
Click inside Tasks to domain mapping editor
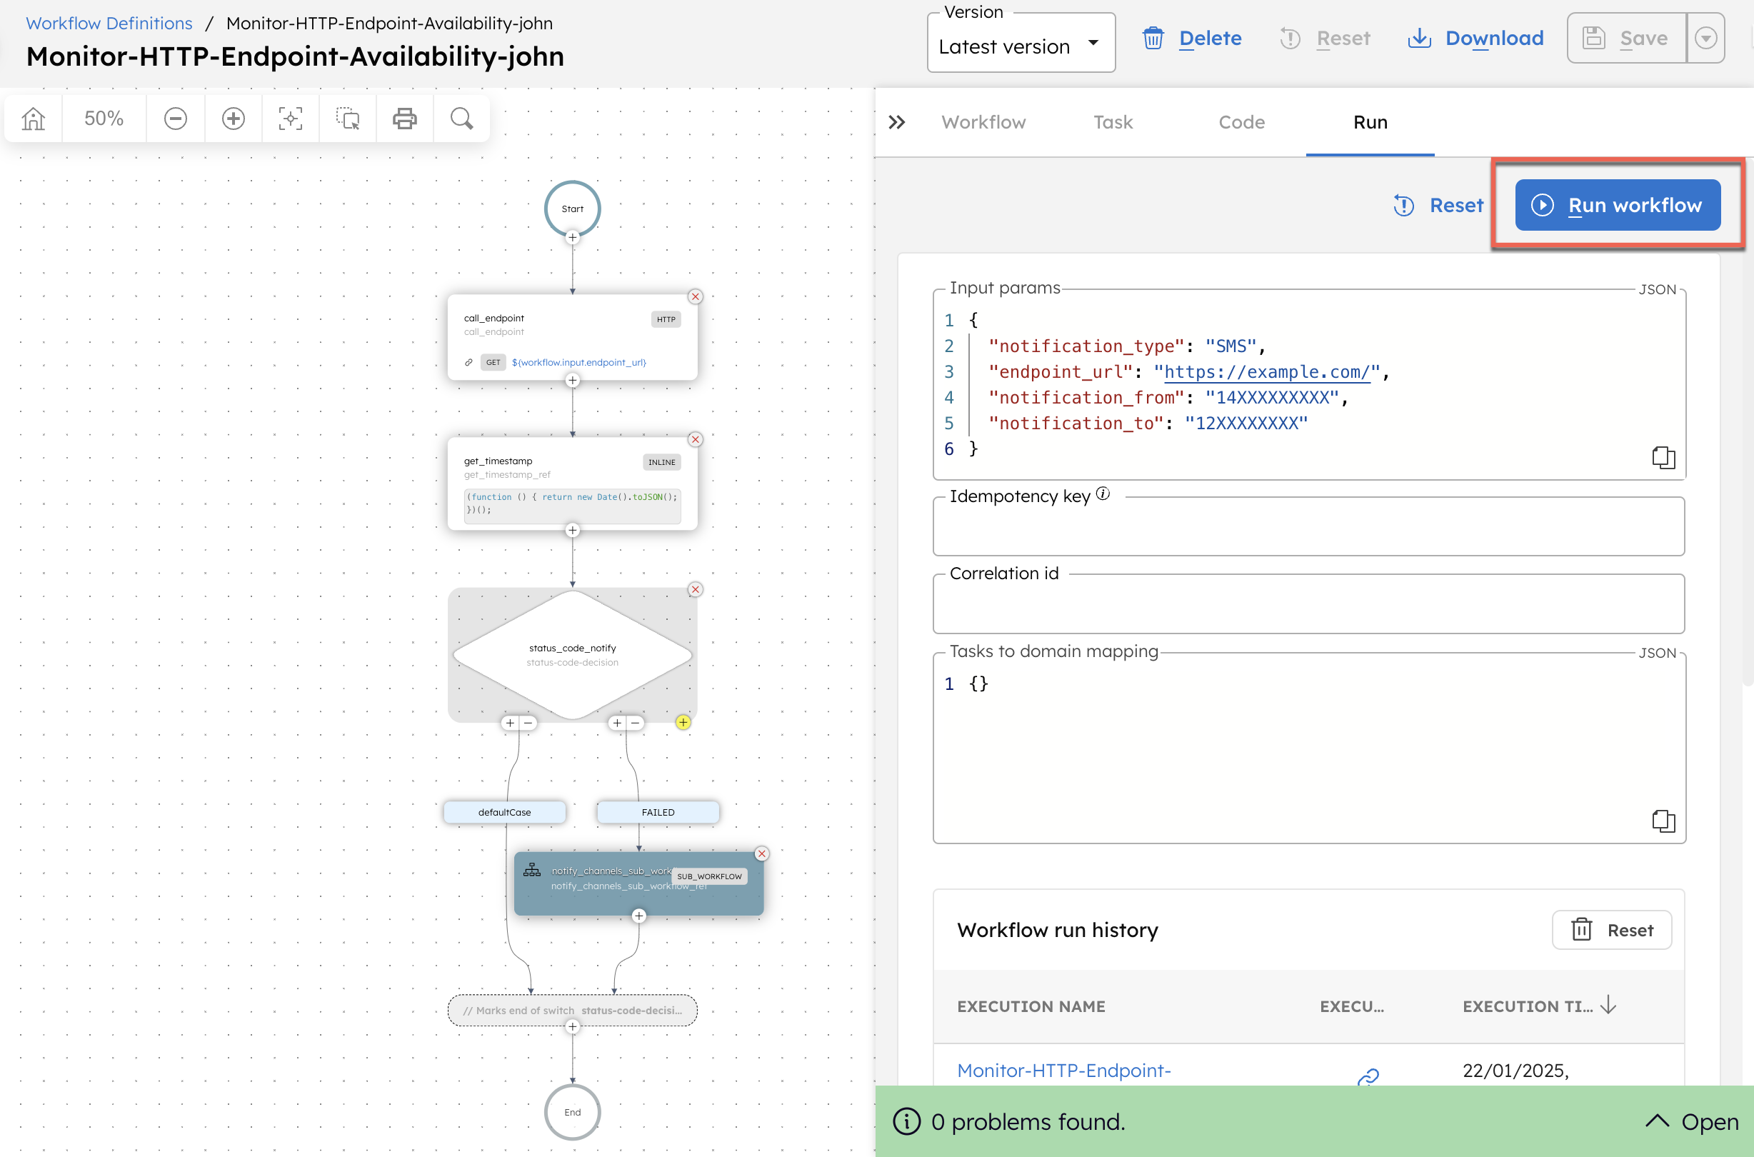1308,749
